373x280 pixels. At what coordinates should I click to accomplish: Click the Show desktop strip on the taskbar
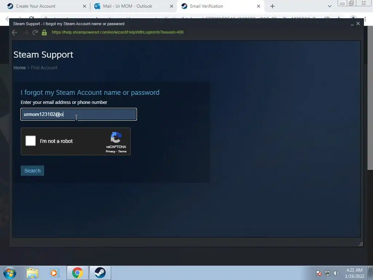370,273
